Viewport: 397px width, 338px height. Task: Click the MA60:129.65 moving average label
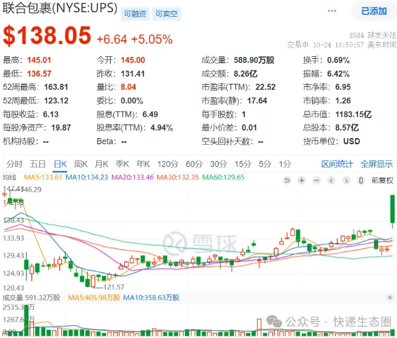223,177
